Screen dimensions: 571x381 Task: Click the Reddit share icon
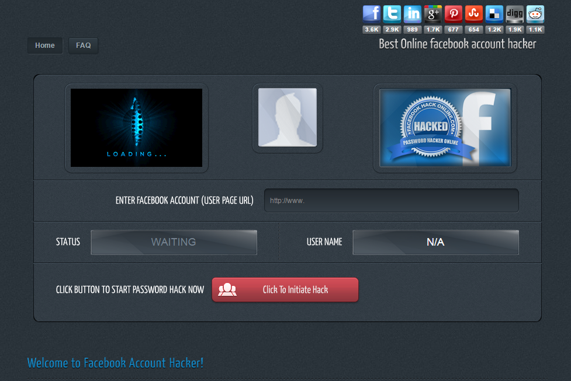[x=535, y=14]
